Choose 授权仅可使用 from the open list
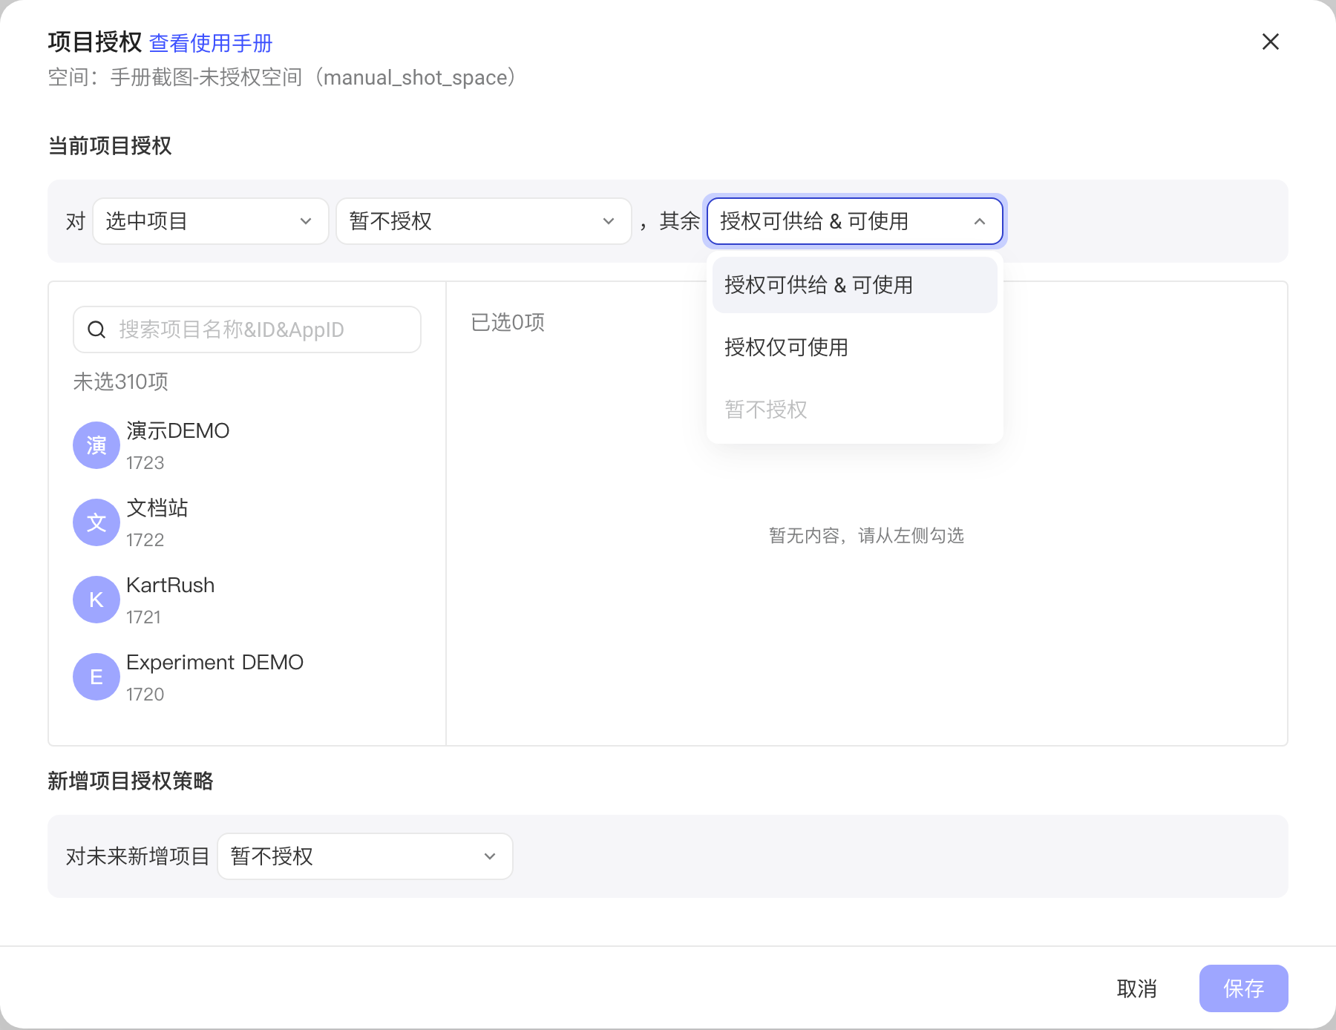Viewport: 1336px width, 1030px height. point(855,347)
